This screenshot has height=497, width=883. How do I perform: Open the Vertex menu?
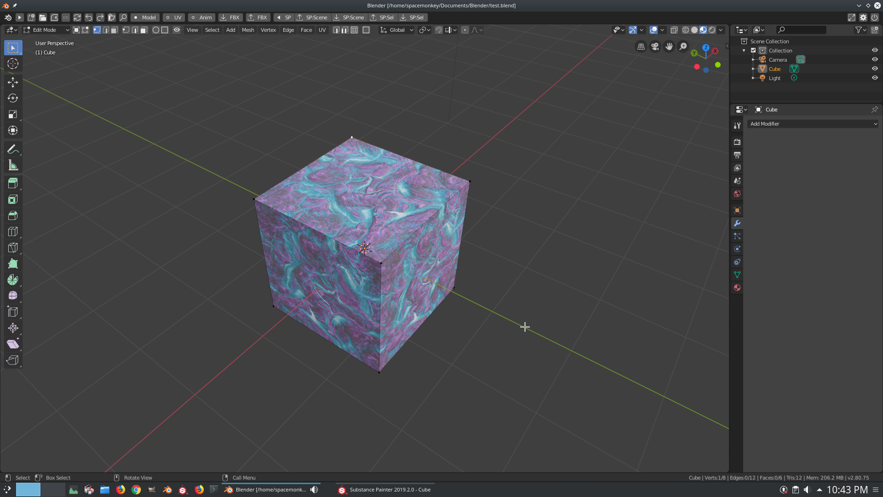(268, 30)
